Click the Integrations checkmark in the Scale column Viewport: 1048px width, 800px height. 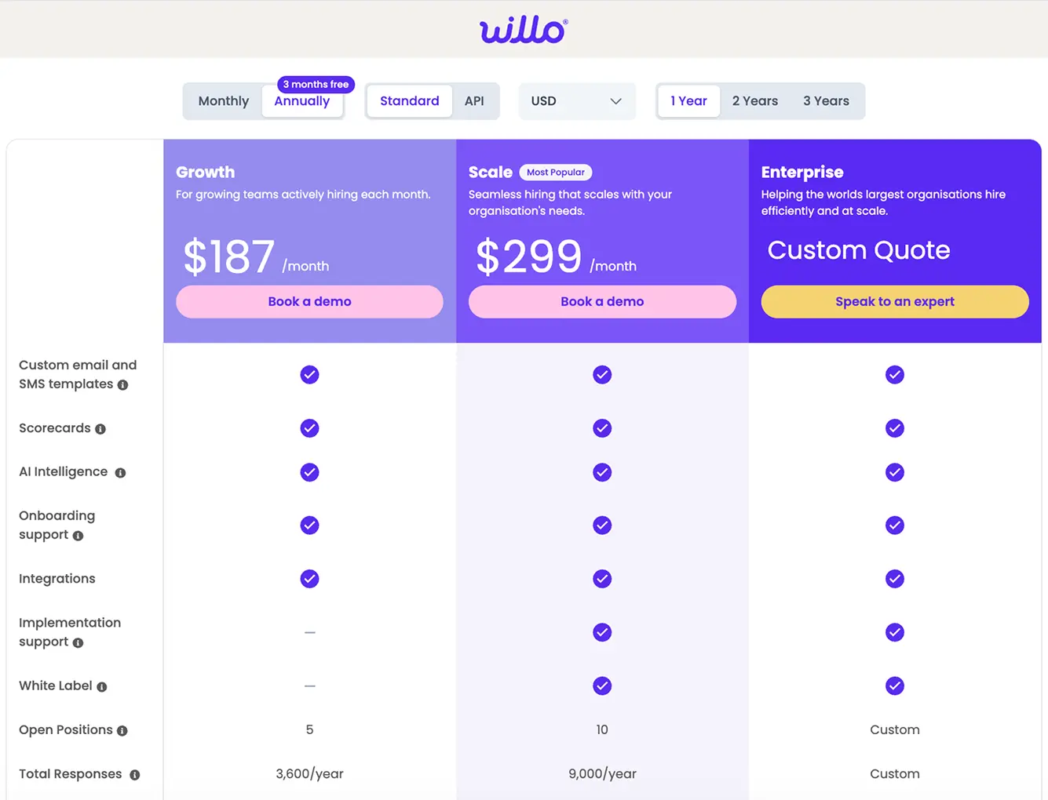point(602,579)
